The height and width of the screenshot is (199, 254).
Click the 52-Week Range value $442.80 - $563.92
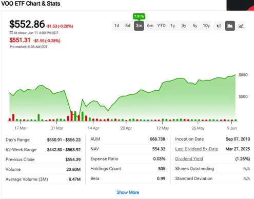(x=64, y=150)
